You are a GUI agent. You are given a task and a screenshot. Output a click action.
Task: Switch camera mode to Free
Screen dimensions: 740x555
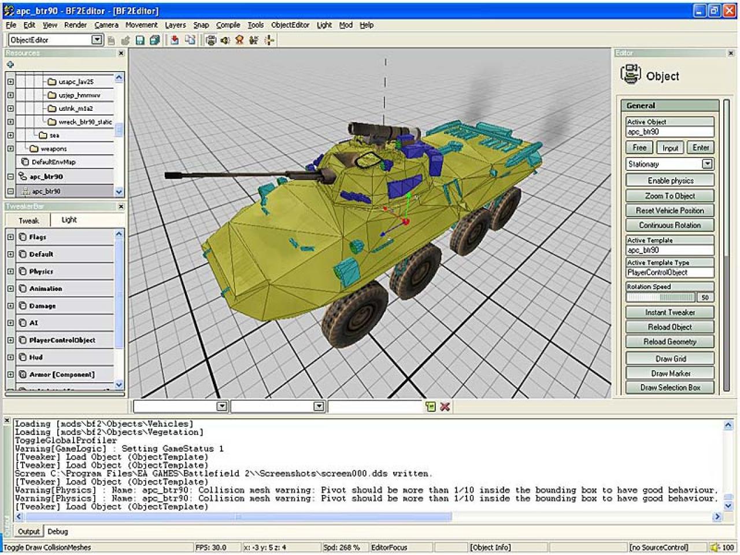[639, 147]
